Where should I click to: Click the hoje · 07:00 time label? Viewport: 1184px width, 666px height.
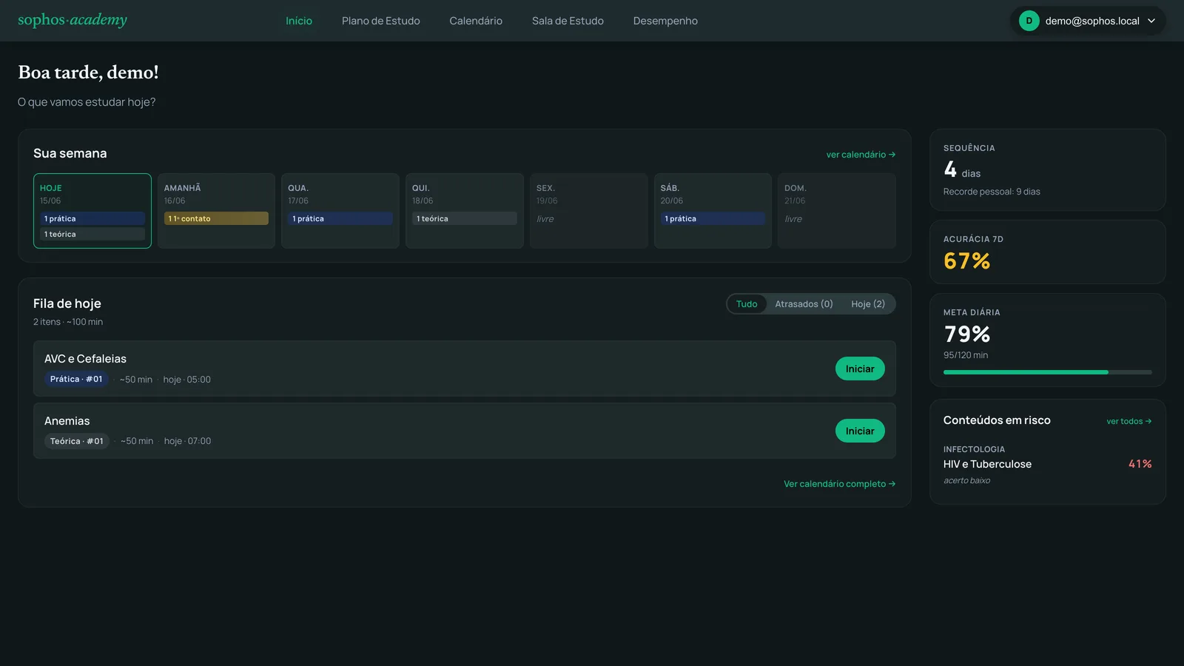tap(187, 441)
